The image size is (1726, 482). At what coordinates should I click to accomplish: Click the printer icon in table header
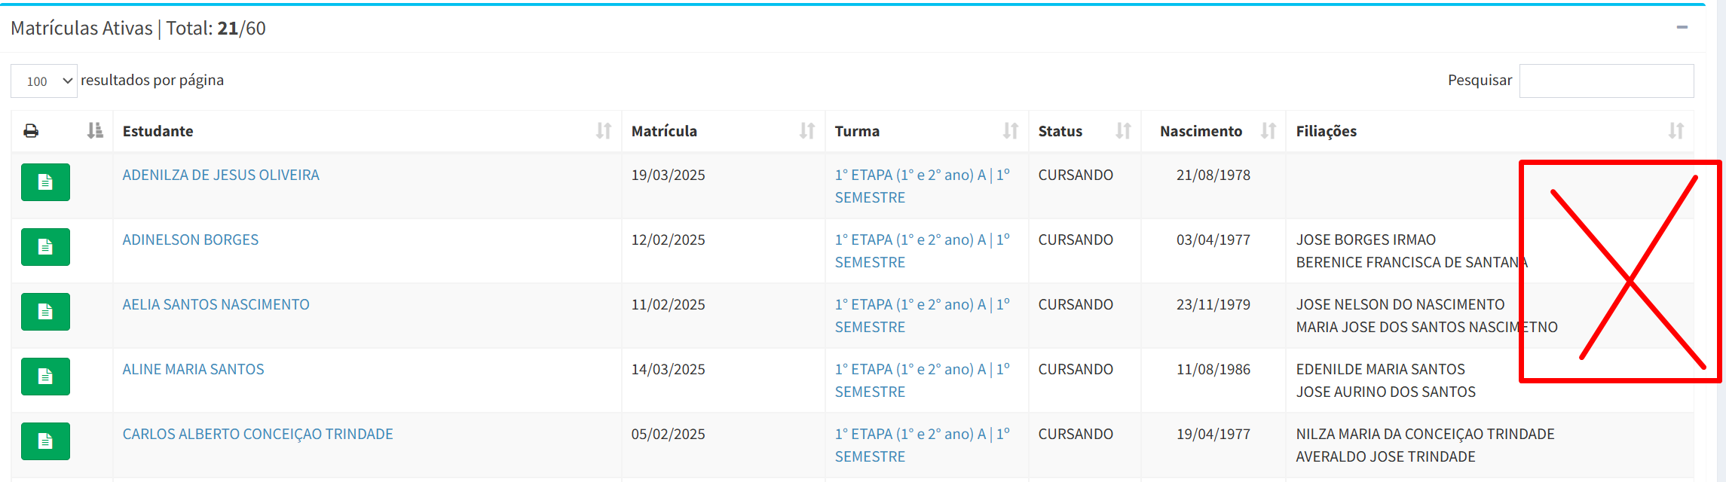[31, 131]
